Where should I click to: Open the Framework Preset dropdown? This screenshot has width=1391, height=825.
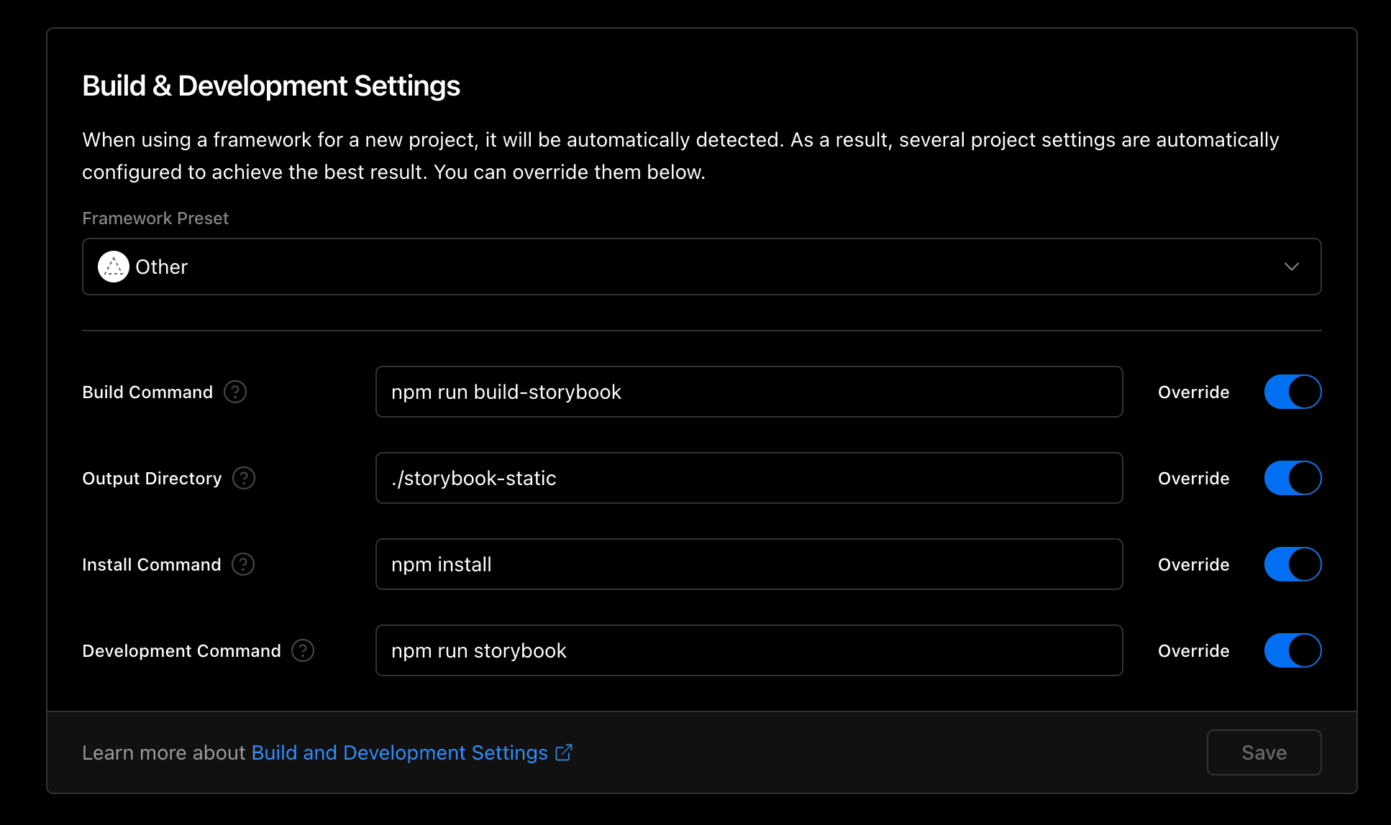[x=701, y=267]
